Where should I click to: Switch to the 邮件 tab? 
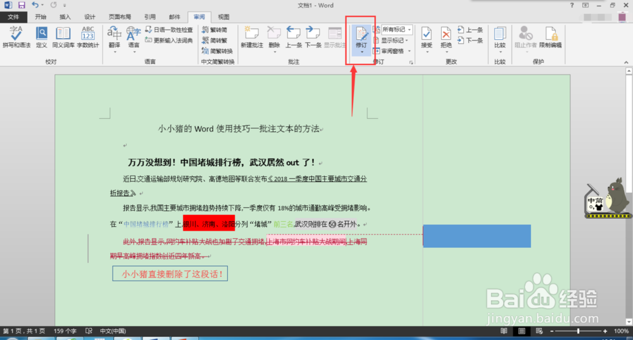[x=175, y=17]
